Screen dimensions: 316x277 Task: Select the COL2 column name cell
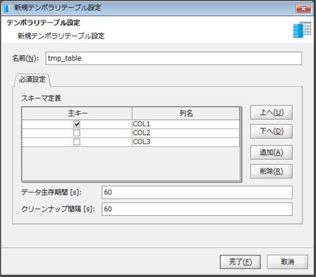(x=185, y=133)
